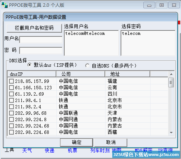Click the DNS list scrollbar thumb
This screenshot has width=181, height=159.
point(171,82)
